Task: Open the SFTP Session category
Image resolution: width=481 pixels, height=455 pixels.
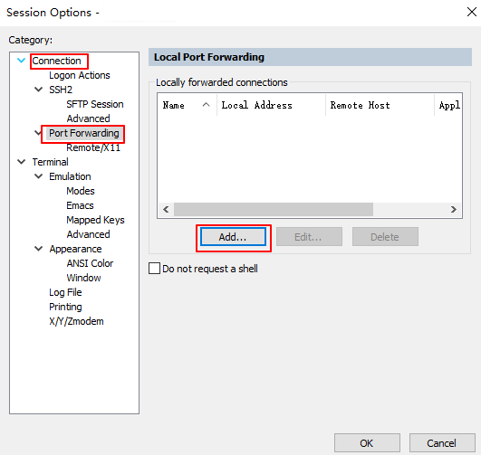Action: click(95, 104)
